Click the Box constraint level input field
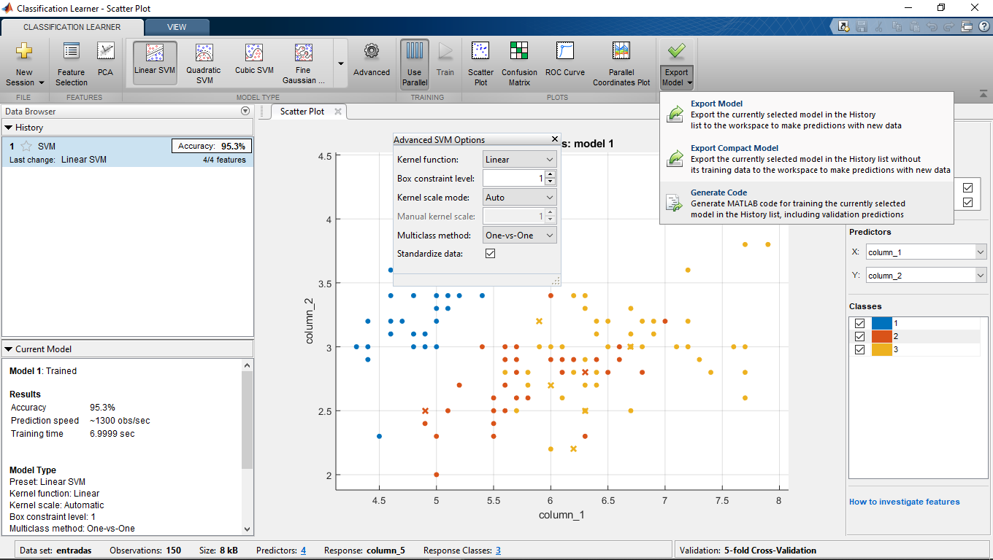Viewport: 993px width, 560px height. click(x=513, y=178)
